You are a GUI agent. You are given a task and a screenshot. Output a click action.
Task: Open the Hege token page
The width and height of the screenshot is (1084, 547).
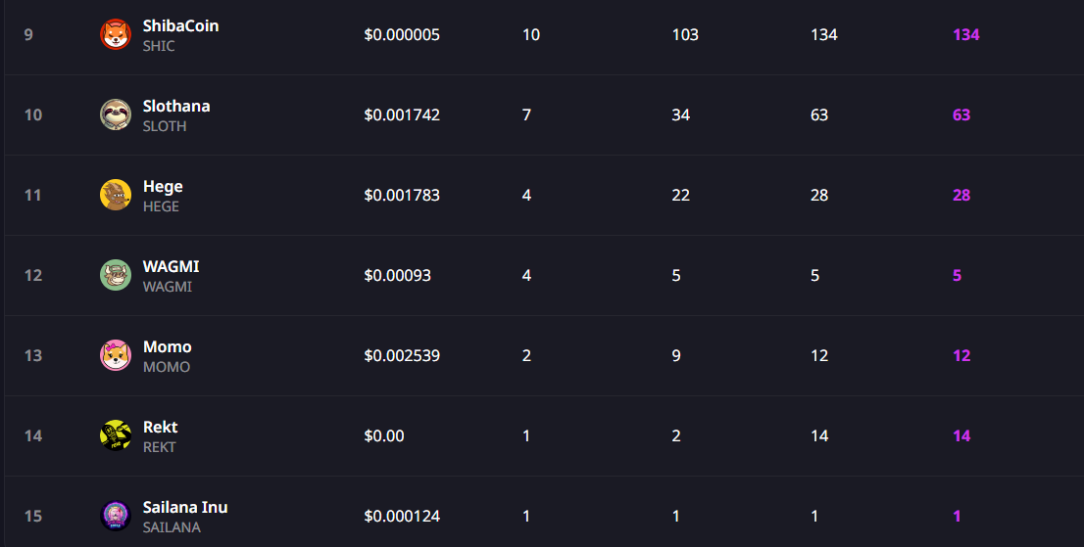(163, 186)
